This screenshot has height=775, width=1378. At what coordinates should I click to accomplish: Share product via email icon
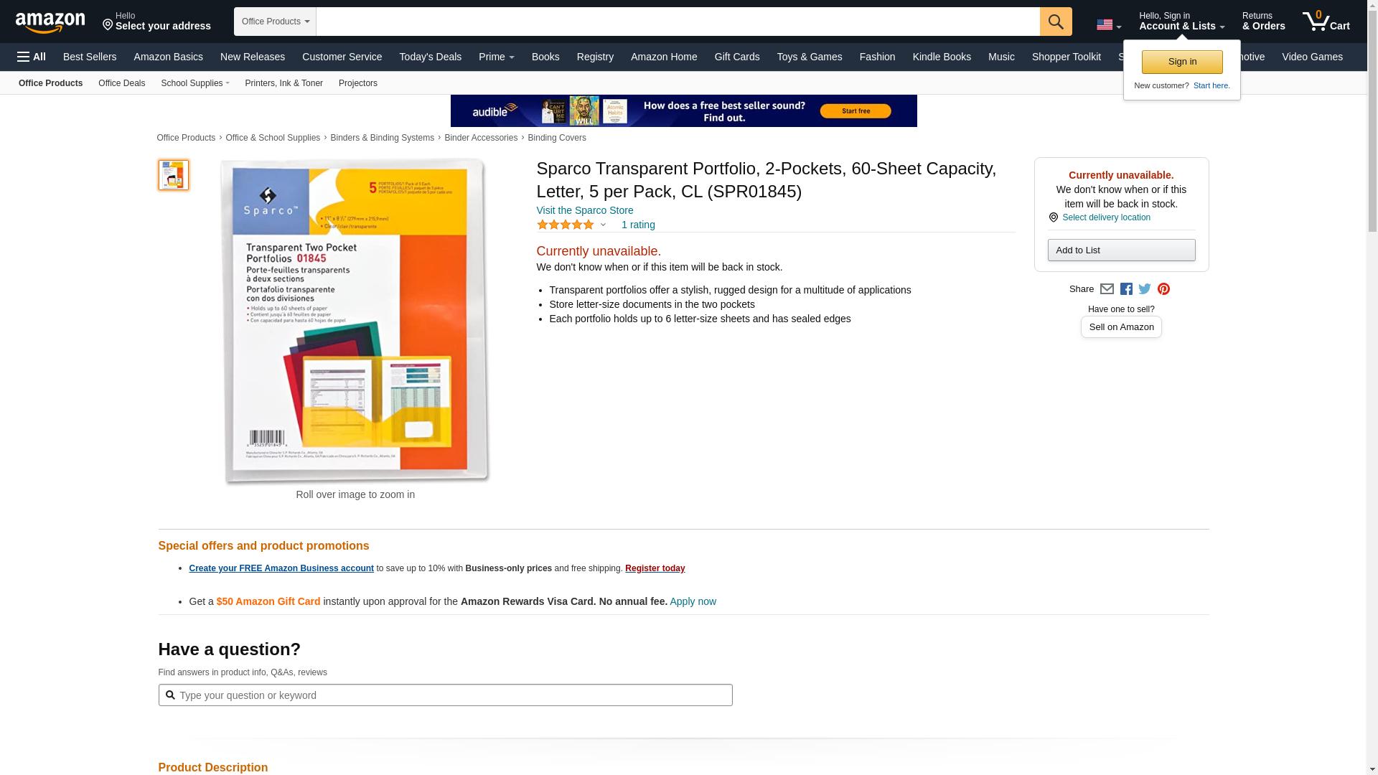(1107, 289)
